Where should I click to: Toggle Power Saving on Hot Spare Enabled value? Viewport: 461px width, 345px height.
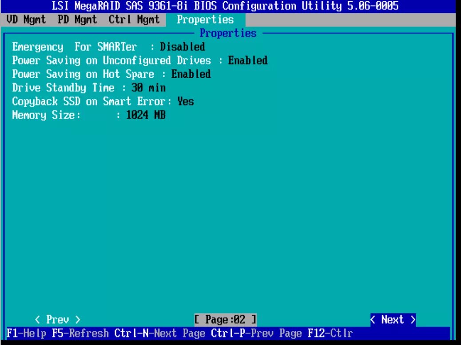point(191,74)
